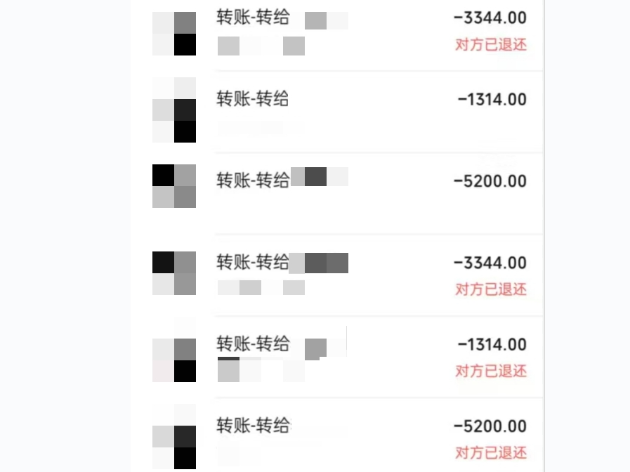
Task: Open avatar of the unrefunded -5200.00 transfer
Action: [174, 186]
